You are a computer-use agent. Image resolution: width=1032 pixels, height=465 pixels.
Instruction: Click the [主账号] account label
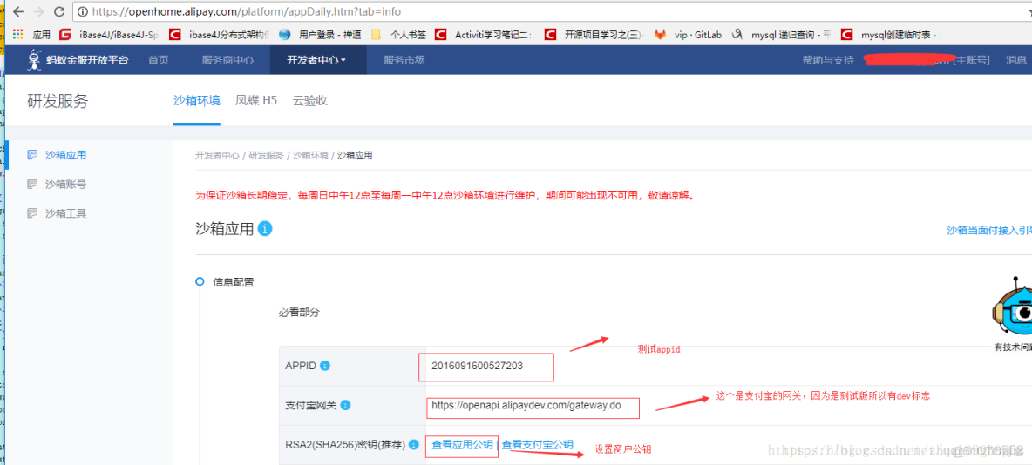972,60
